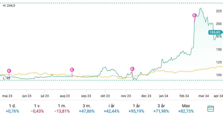Screen dimensions: 223x116
Task: Show the 1 år period chart
Action: [137, 108]
